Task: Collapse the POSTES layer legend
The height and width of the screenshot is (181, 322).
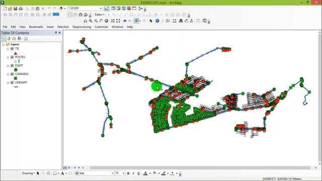Action: [x=8, y=57]
